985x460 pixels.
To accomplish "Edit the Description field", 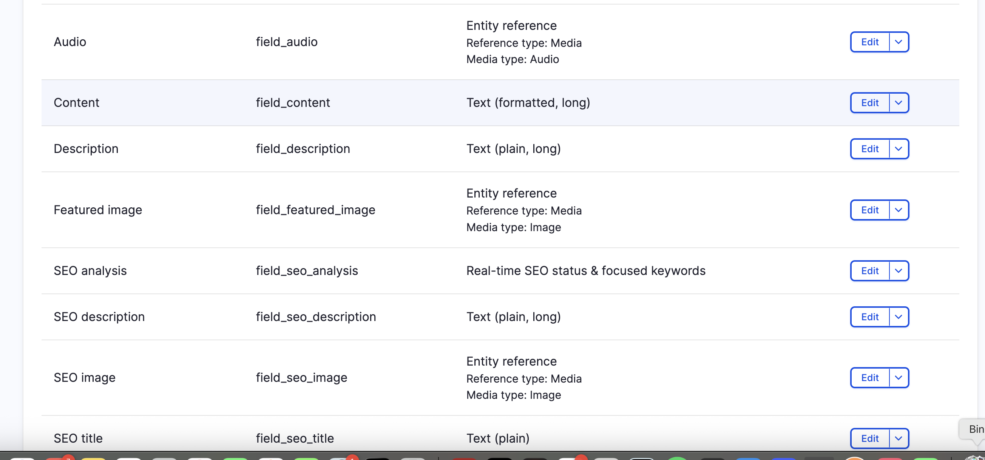I will coord(870,148).
